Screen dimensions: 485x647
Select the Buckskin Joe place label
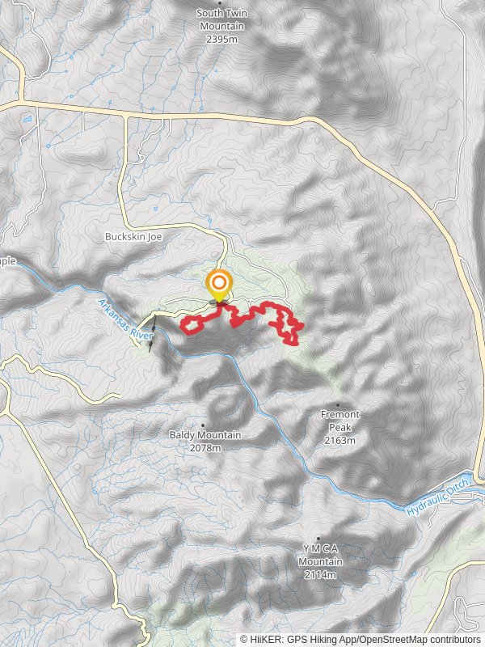click(x=133, y=237)
